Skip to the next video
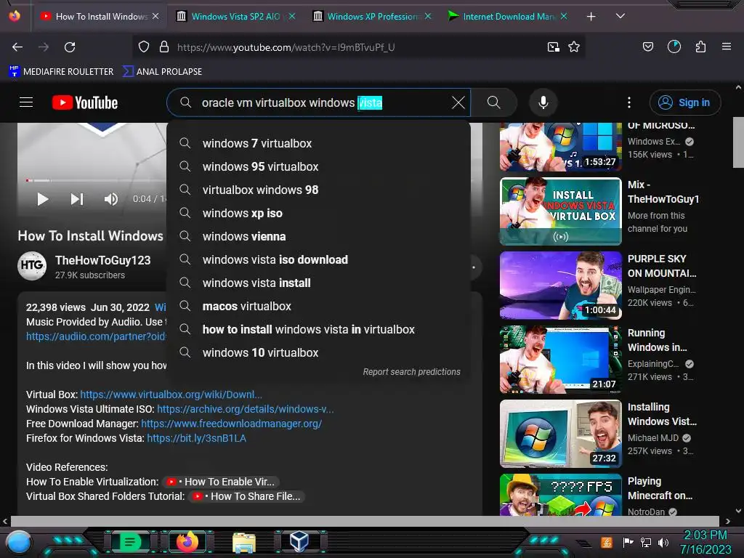The height and width of the screenshot is (558, 744). pyautogui.click(x=77, y=199)
